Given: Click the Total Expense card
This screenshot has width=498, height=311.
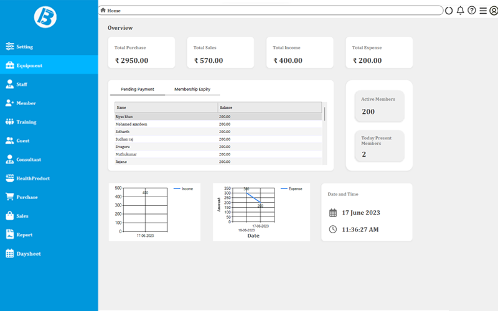Looking at the screenshot, I should coord(379,52).
